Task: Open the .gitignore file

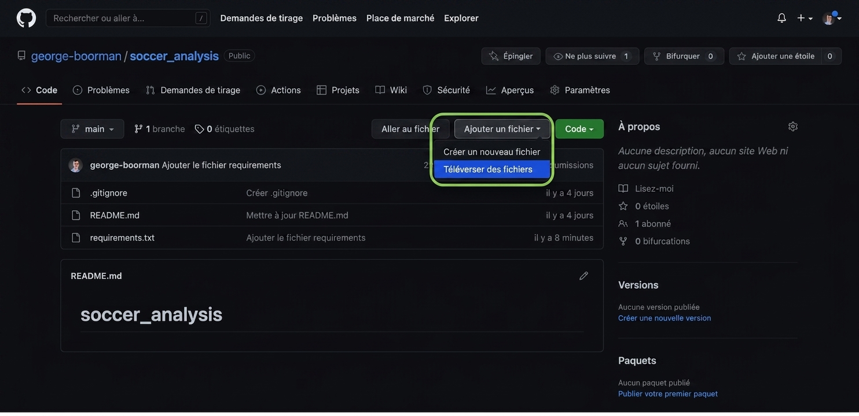Action: pyautogui.click(x=109, y=193)
